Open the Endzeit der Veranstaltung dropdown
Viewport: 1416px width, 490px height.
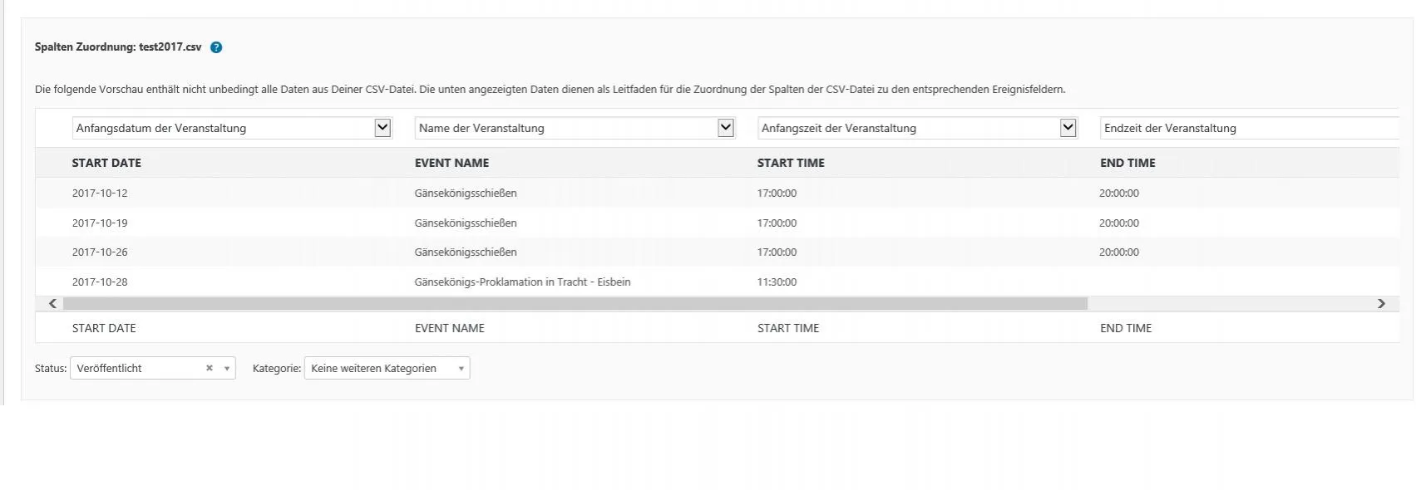pos(1250,128)
